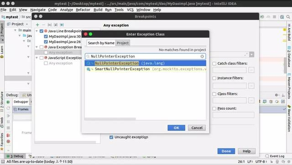Enable Catch class filters checkbox
The height and width of the screenshot is (165, 292).
(214, 64)
